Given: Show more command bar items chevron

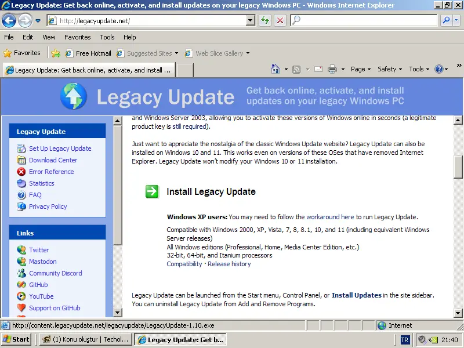Looking at the screenshot, I should click(459, 65).
